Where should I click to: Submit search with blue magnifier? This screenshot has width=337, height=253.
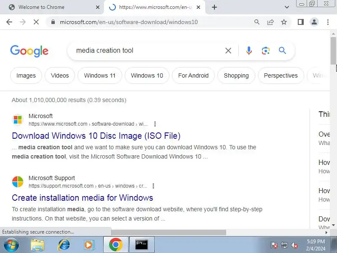pos(282,51)
